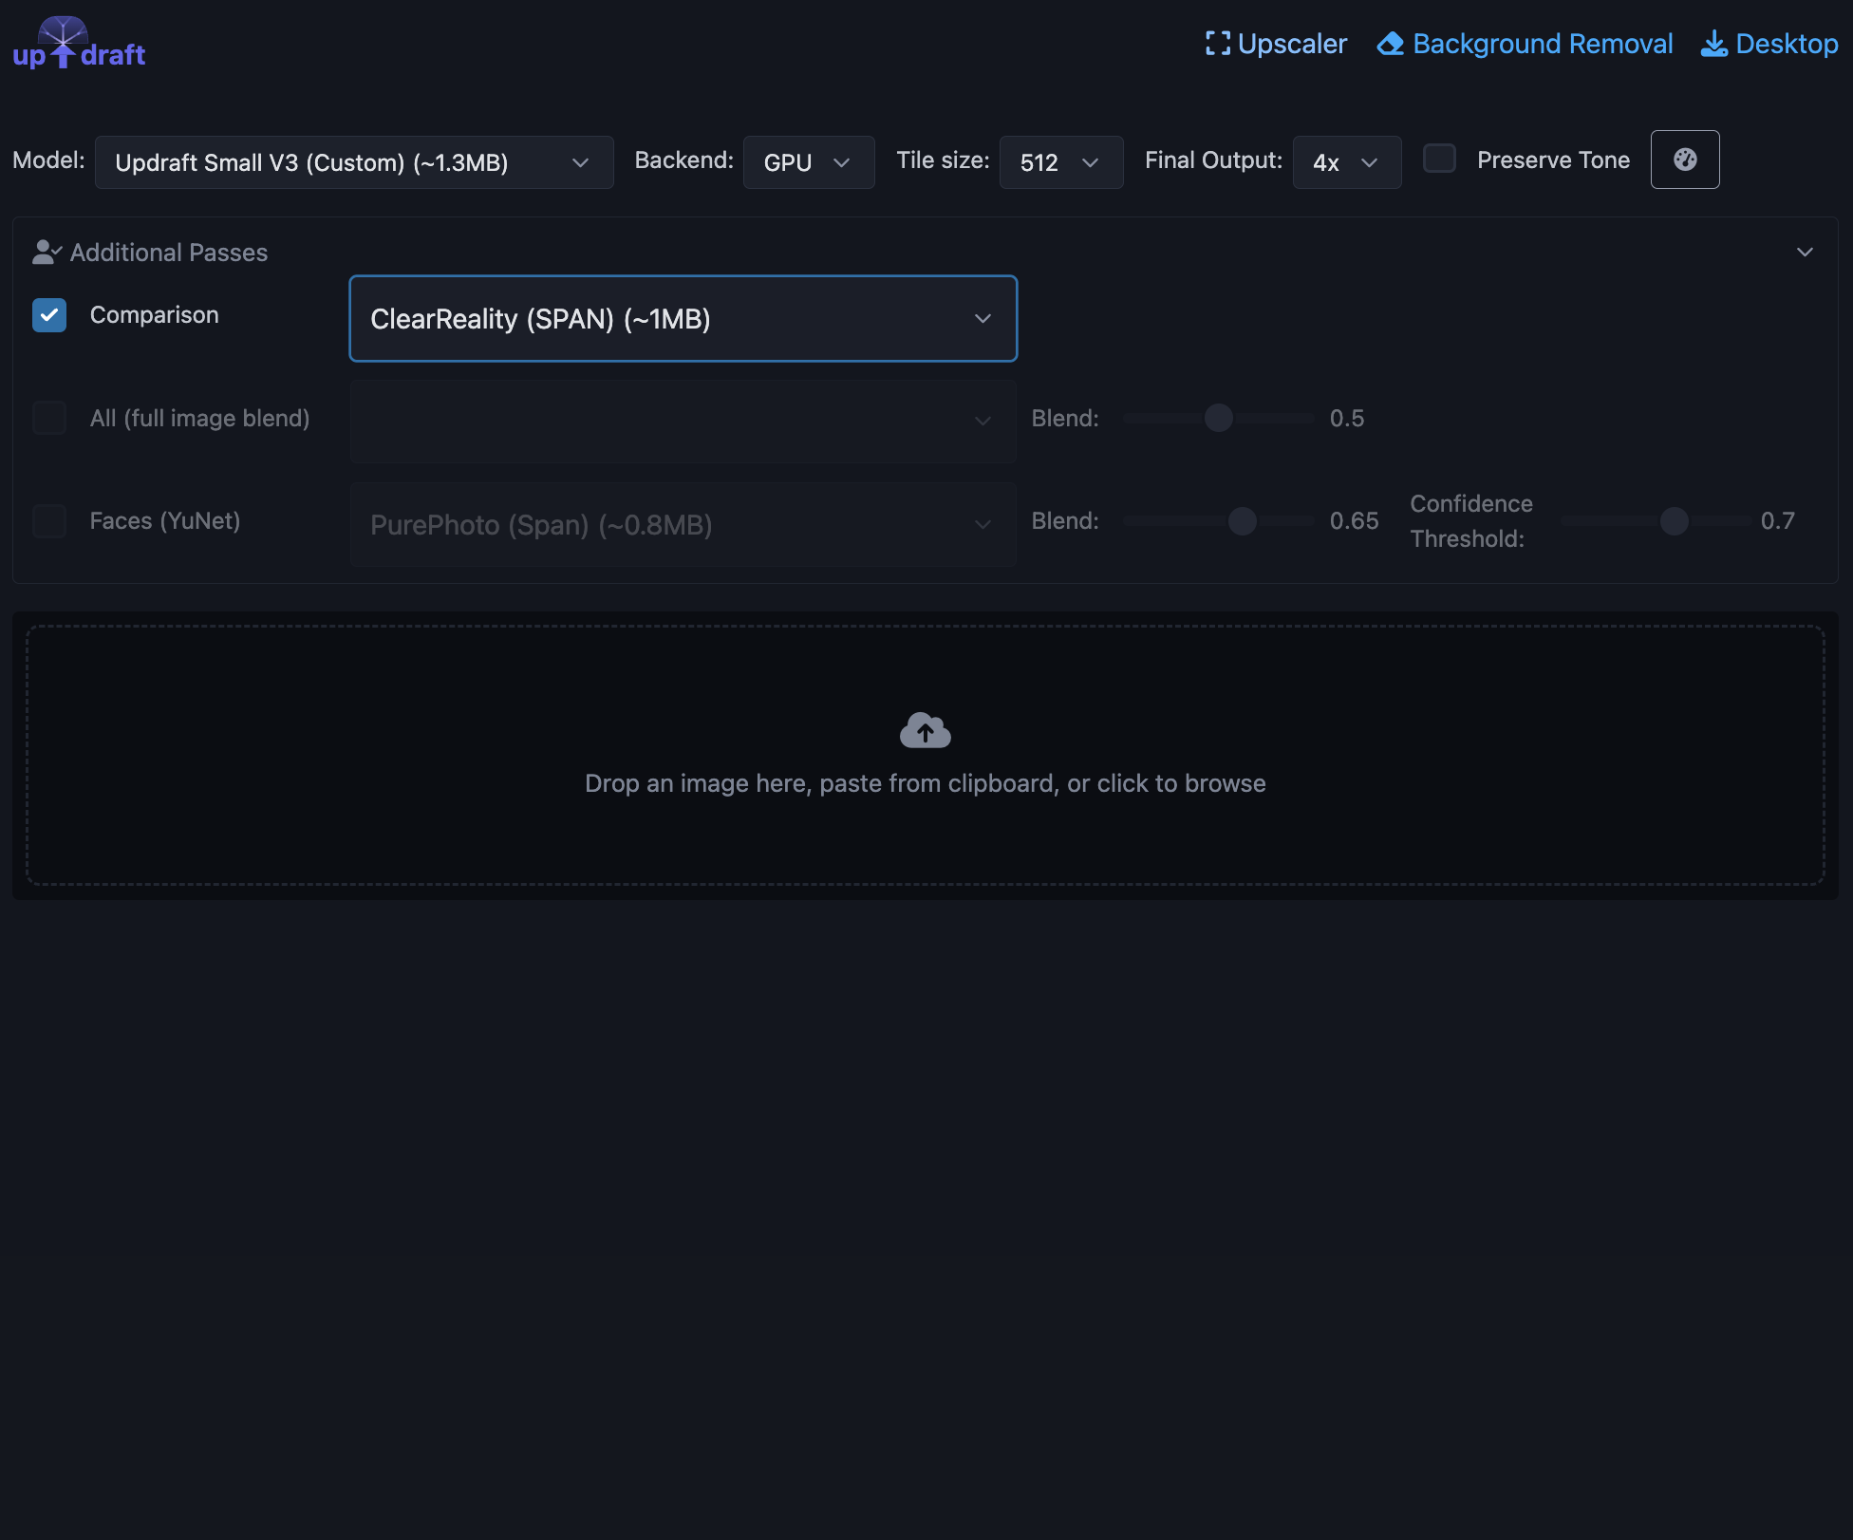
Task: Click the cloud upload icon
Action: (926, 730)
